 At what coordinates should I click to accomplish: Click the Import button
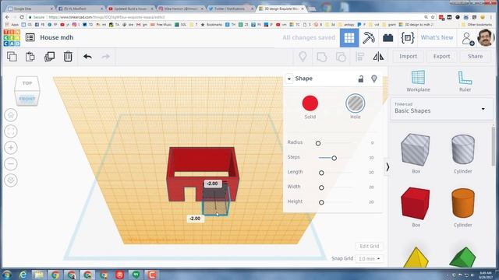coord(408,56)
